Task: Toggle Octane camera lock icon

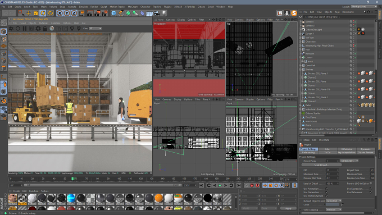Action: tap(45, 29)
